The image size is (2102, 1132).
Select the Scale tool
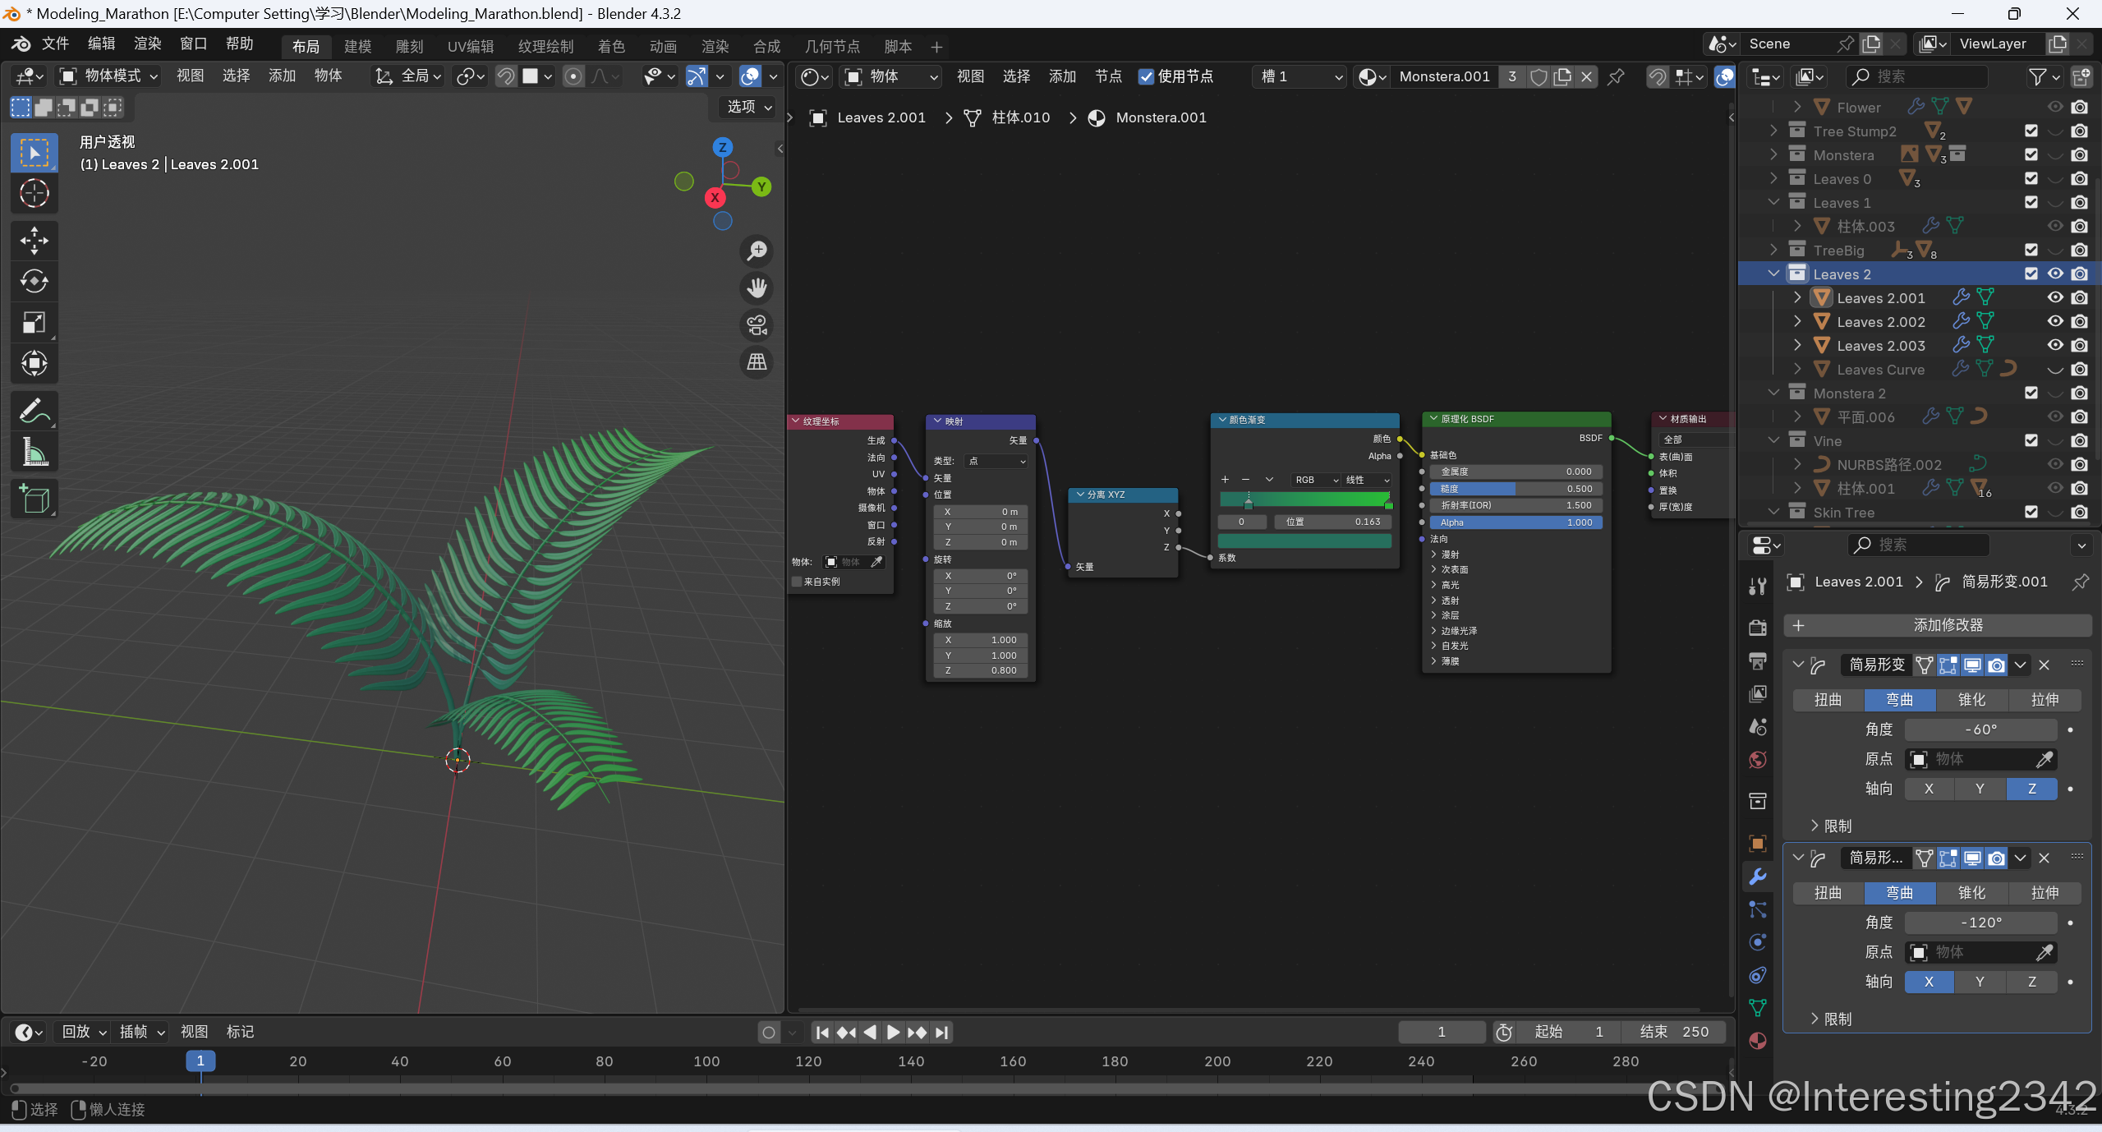tap(34, 322)
